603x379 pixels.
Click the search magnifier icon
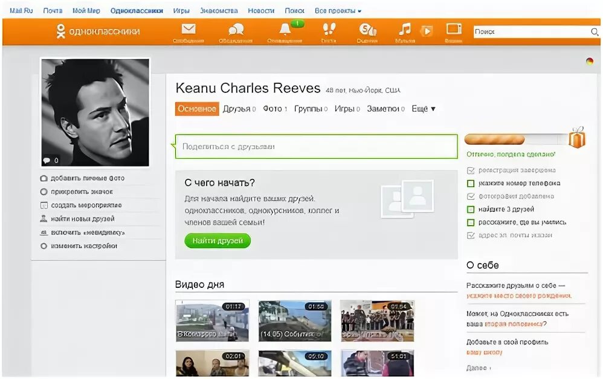[595, 31]
